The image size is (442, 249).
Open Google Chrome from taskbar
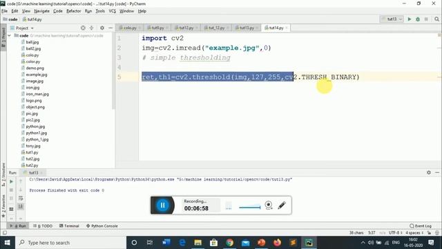[229, 243]
